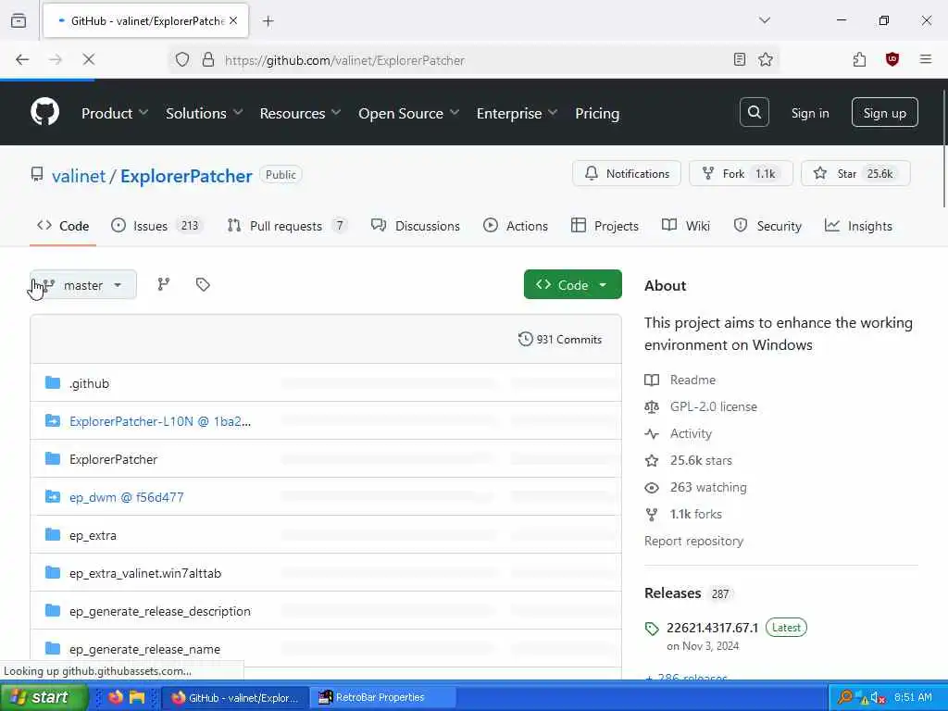Click the page vertical scrollbar thumb
Image resolution: width=948 pixels, height=711 pixels.
point(943,149)
